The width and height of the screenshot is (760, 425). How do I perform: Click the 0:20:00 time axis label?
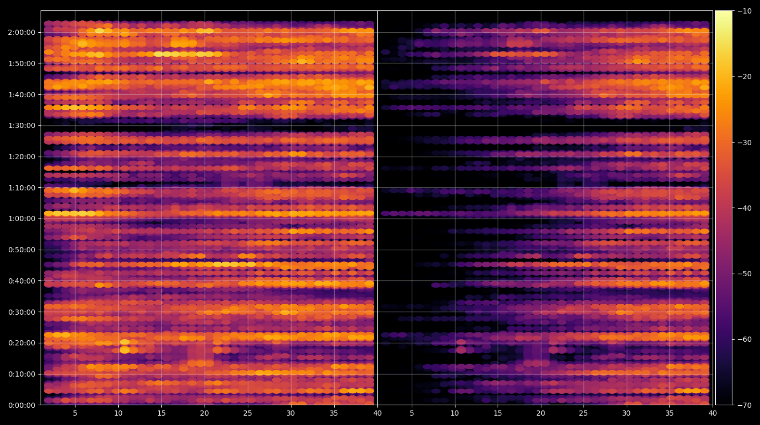[22, 343]
